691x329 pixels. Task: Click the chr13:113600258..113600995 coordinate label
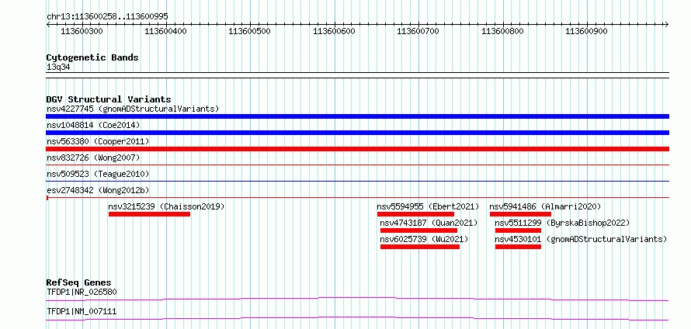(107, 17)
